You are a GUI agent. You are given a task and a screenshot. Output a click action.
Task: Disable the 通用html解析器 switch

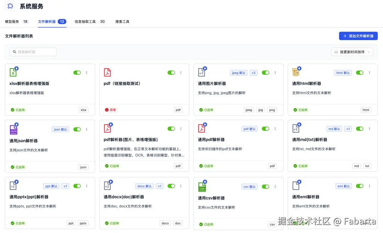[360, 73]
